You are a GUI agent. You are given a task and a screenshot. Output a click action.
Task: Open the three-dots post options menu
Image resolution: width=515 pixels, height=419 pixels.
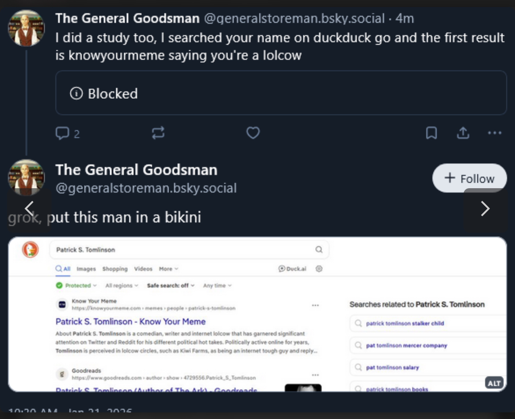click(x=494, y=133)
